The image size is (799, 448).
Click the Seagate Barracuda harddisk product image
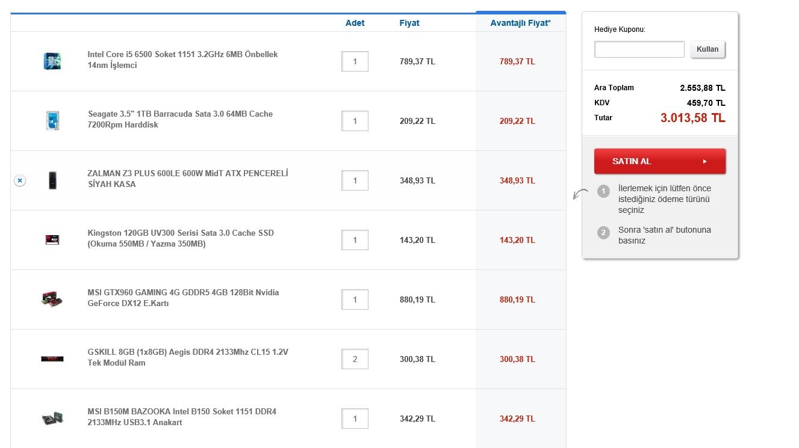52,120
